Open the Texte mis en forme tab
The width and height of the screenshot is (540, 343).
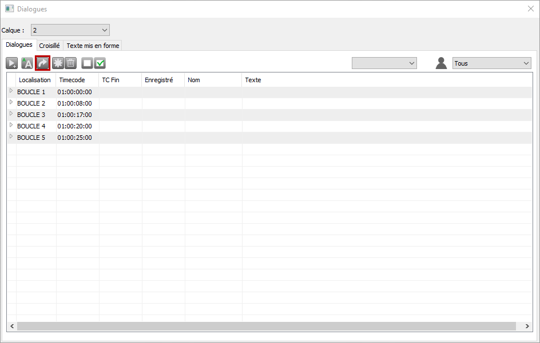point(93,45)
